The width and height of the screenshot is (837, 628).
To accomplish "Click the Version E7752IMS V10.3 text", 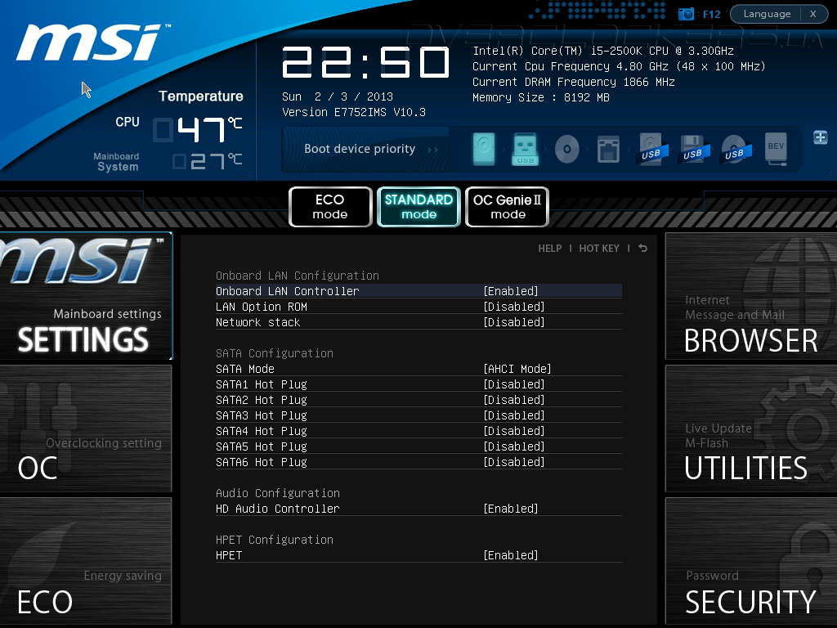I will tap(354, 112).
